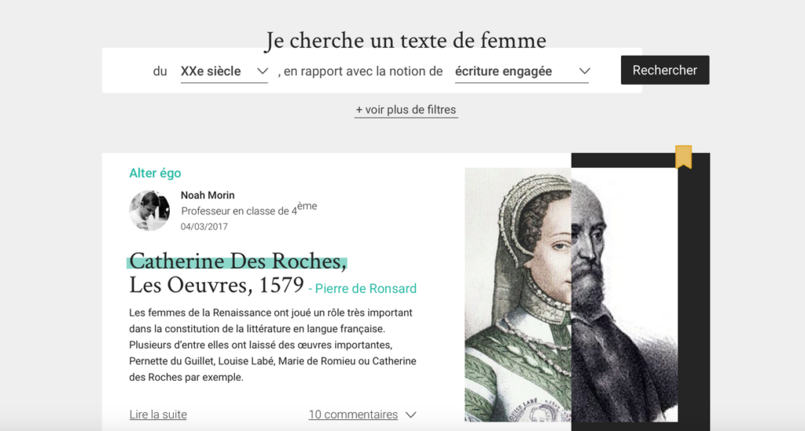Click the chevron next to écriture engagée
Viewport: 805px width, 431px height.
click(x=584, y=71)
